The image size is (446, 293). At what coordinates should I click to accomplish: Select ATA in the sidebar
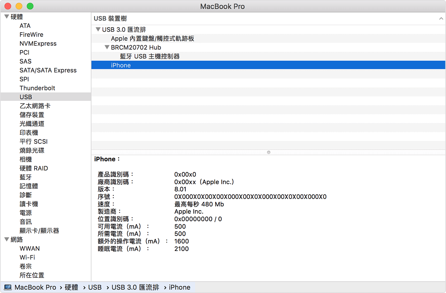(25, 26)
